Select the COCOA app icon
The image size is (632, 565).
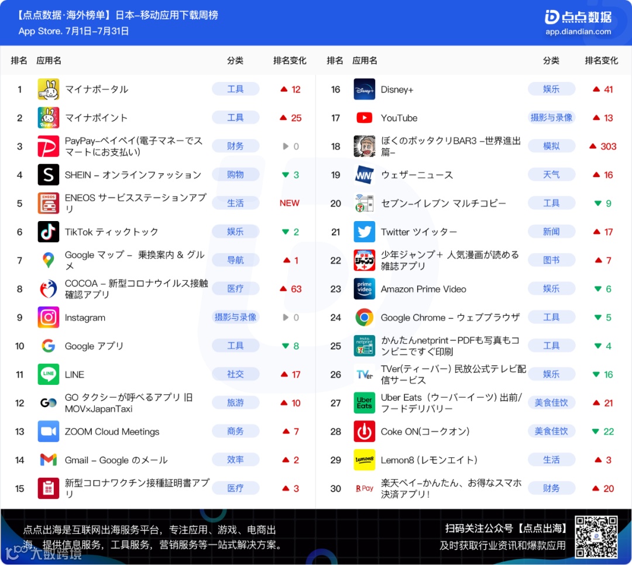[x=49, y=289]
